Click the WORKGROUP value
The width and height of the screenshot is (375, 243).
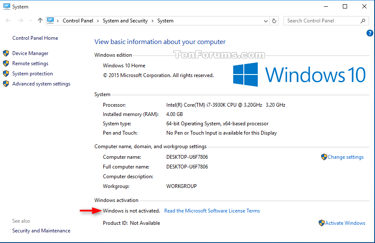(182, 186)
